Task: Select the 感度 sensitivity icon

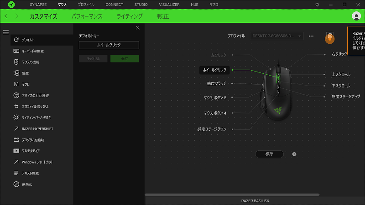Action: coord(16,73)
